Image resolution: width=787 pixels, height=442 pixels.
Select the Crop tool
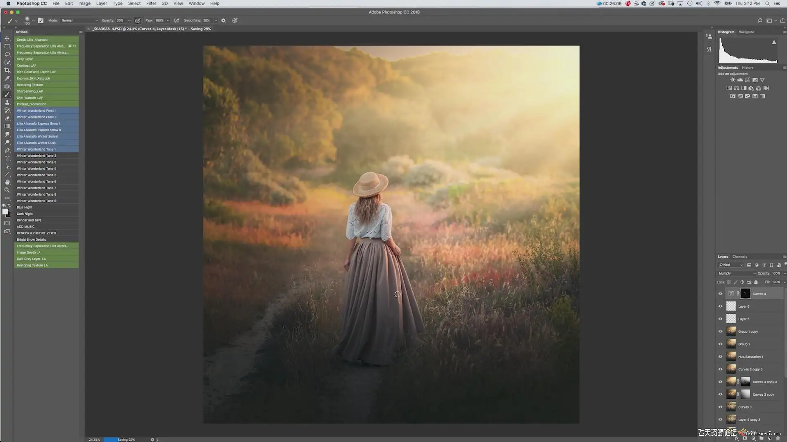click(x=7, y=70)
